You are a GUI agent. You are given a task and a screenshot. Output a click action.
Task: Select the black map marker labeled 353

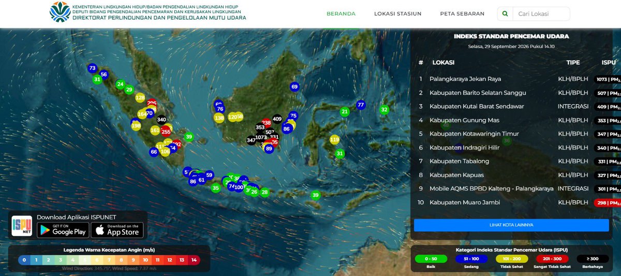coord(260,127)
